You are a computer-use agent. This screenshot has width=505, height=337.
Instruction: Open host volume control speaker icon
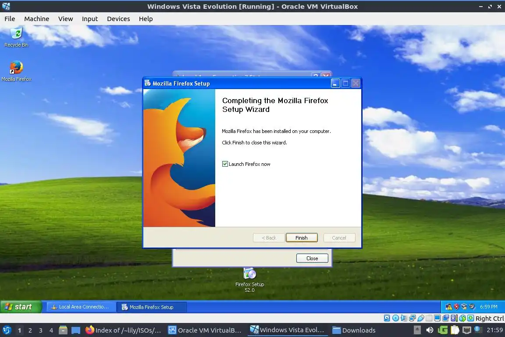[x=430, y=330]
